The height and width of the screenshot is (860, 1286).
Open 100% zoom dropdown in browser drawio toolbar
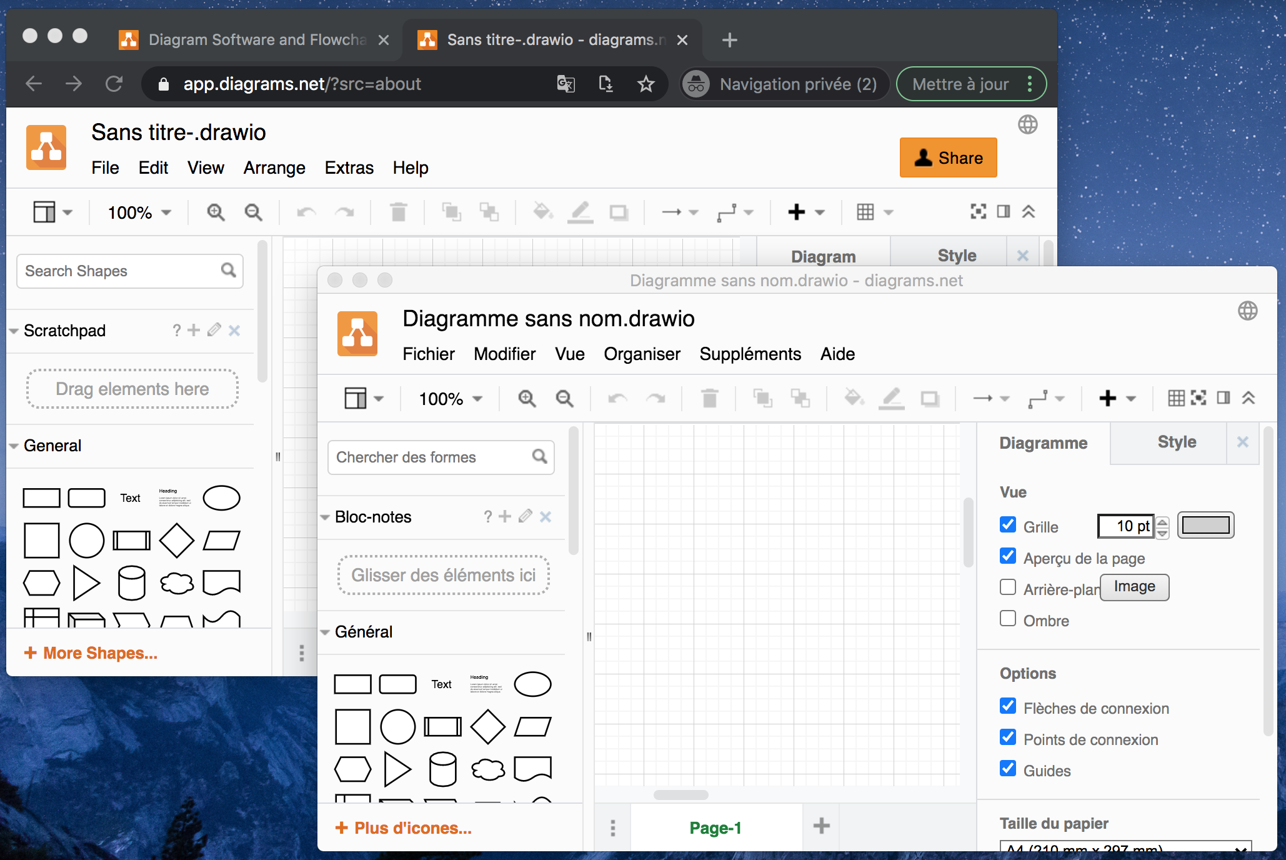[x=139, y=212]
